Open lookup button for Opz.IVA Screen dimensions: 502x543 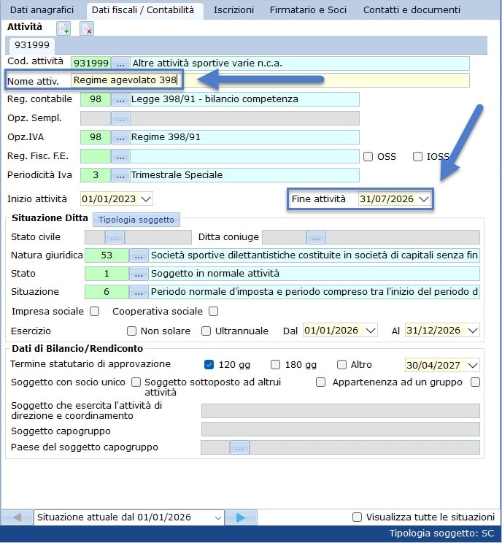coord(120,137)
